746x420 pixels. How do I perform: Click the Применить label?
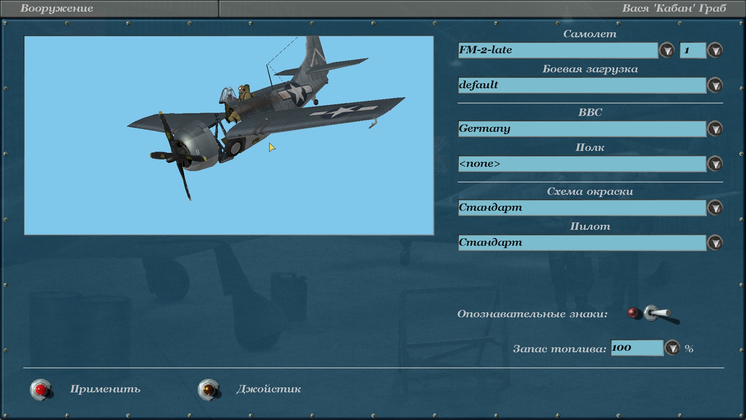click(x=105, y=389)
